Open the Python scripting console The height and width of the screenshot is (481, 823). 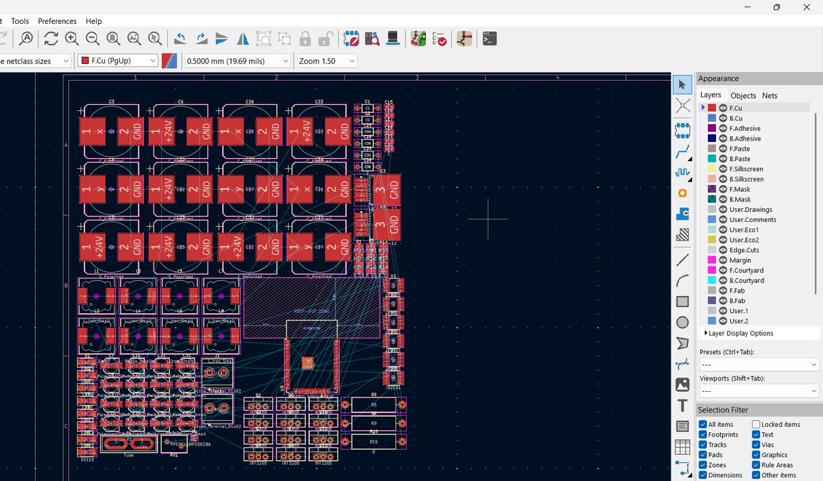[490, 39]
